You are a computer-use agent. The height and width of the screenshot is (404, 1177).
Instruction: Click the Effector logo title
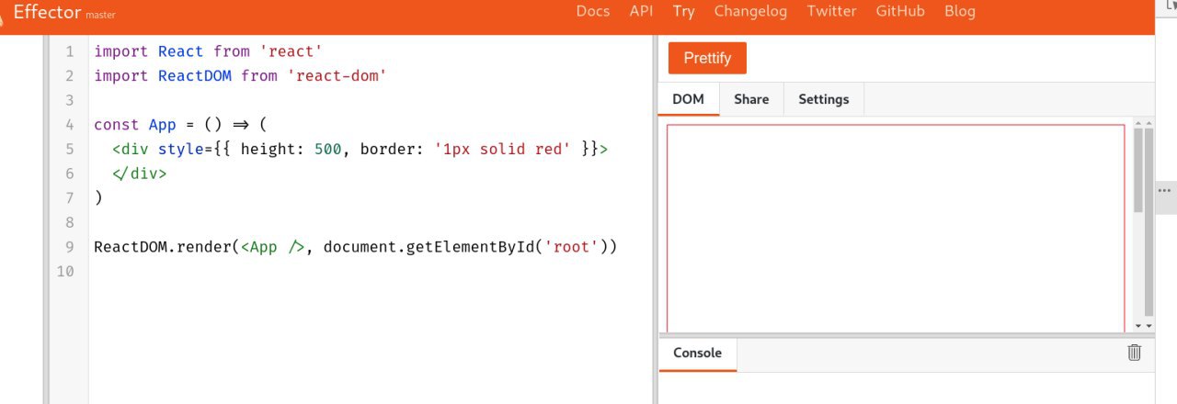[x=47, y=13]
